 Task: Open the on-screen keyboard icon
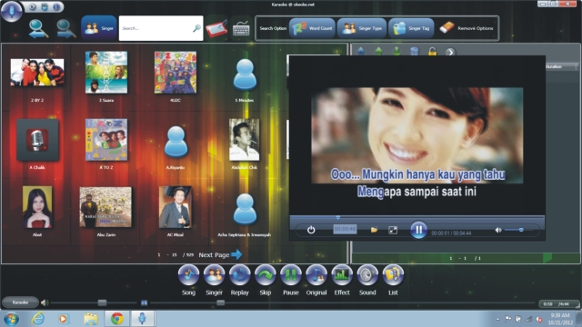241,28
